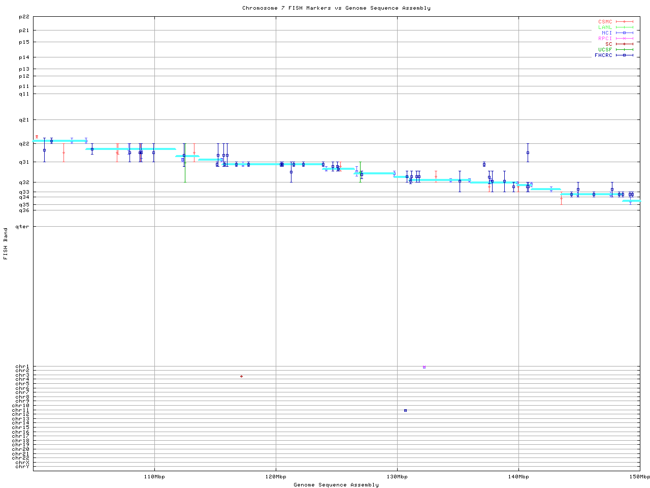Select the magenta marker on the chr1 row
The width and height of the screenshot is (650, 488).
(424, 367)
